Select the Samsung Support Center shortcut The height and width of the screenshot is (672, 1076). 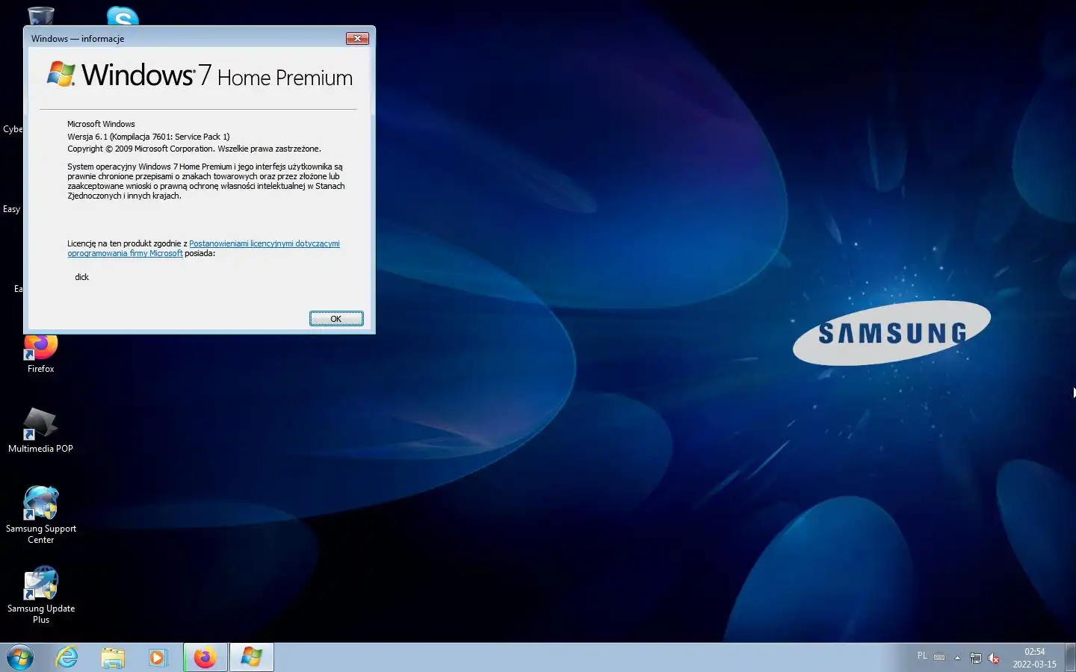(x=41, y=515)
